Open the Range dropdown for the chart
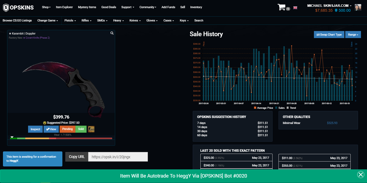The height and width of the screenshot is (183, 367). 353,35
